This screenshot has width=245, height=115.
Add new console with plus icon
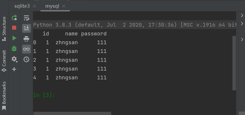(x=14, y=69)
